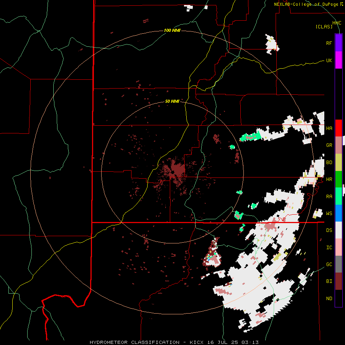Image resolution: width=345 pixels, height=345 pixels.
Task: Click the 100 NMI range ring label
Action: click(172, 30)
